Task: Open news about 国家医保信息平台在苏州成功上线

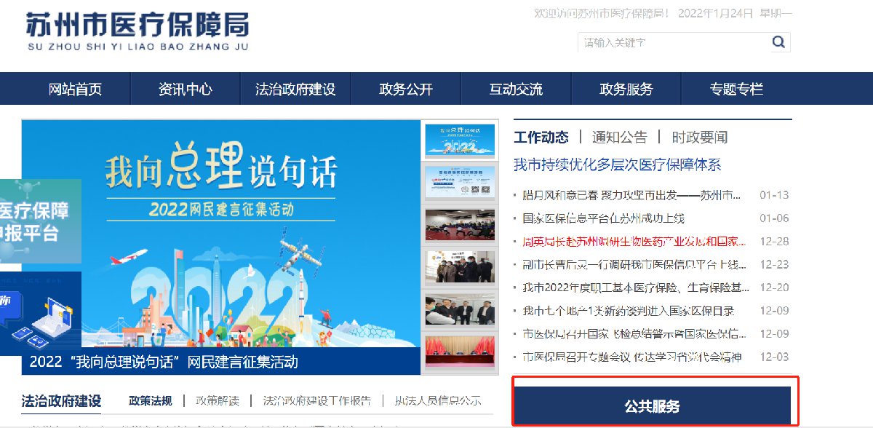Action: (604, 218)
